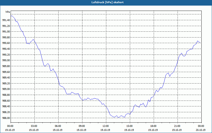Viewport: 212px width, 133px height.
Task: Select the 15:00 time axis label
Action: [x=130, y=126]
